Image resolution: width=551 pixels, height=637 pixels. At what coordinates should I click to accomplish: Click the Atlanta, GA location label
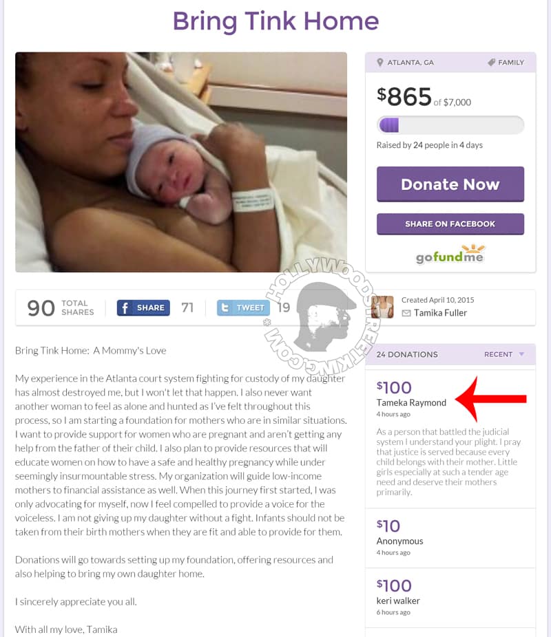click(x=410, y=63)
